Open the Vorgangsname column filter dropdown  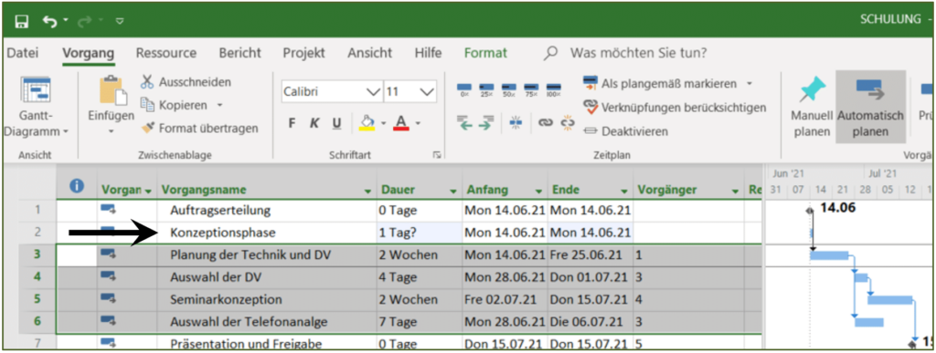(367, 191)
